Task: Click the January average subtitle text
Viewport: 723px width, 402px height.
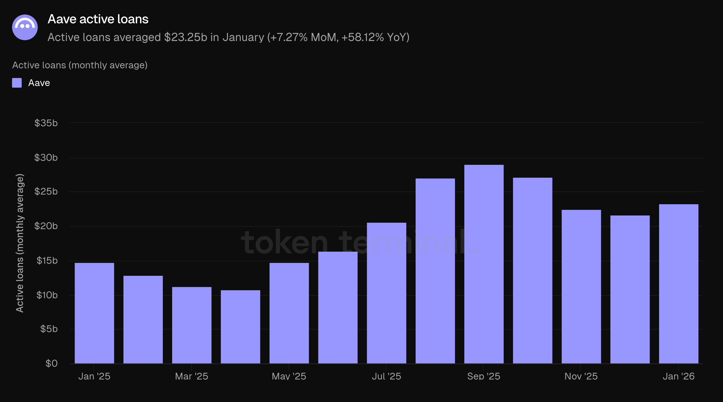Action: [x=228, y=37]
